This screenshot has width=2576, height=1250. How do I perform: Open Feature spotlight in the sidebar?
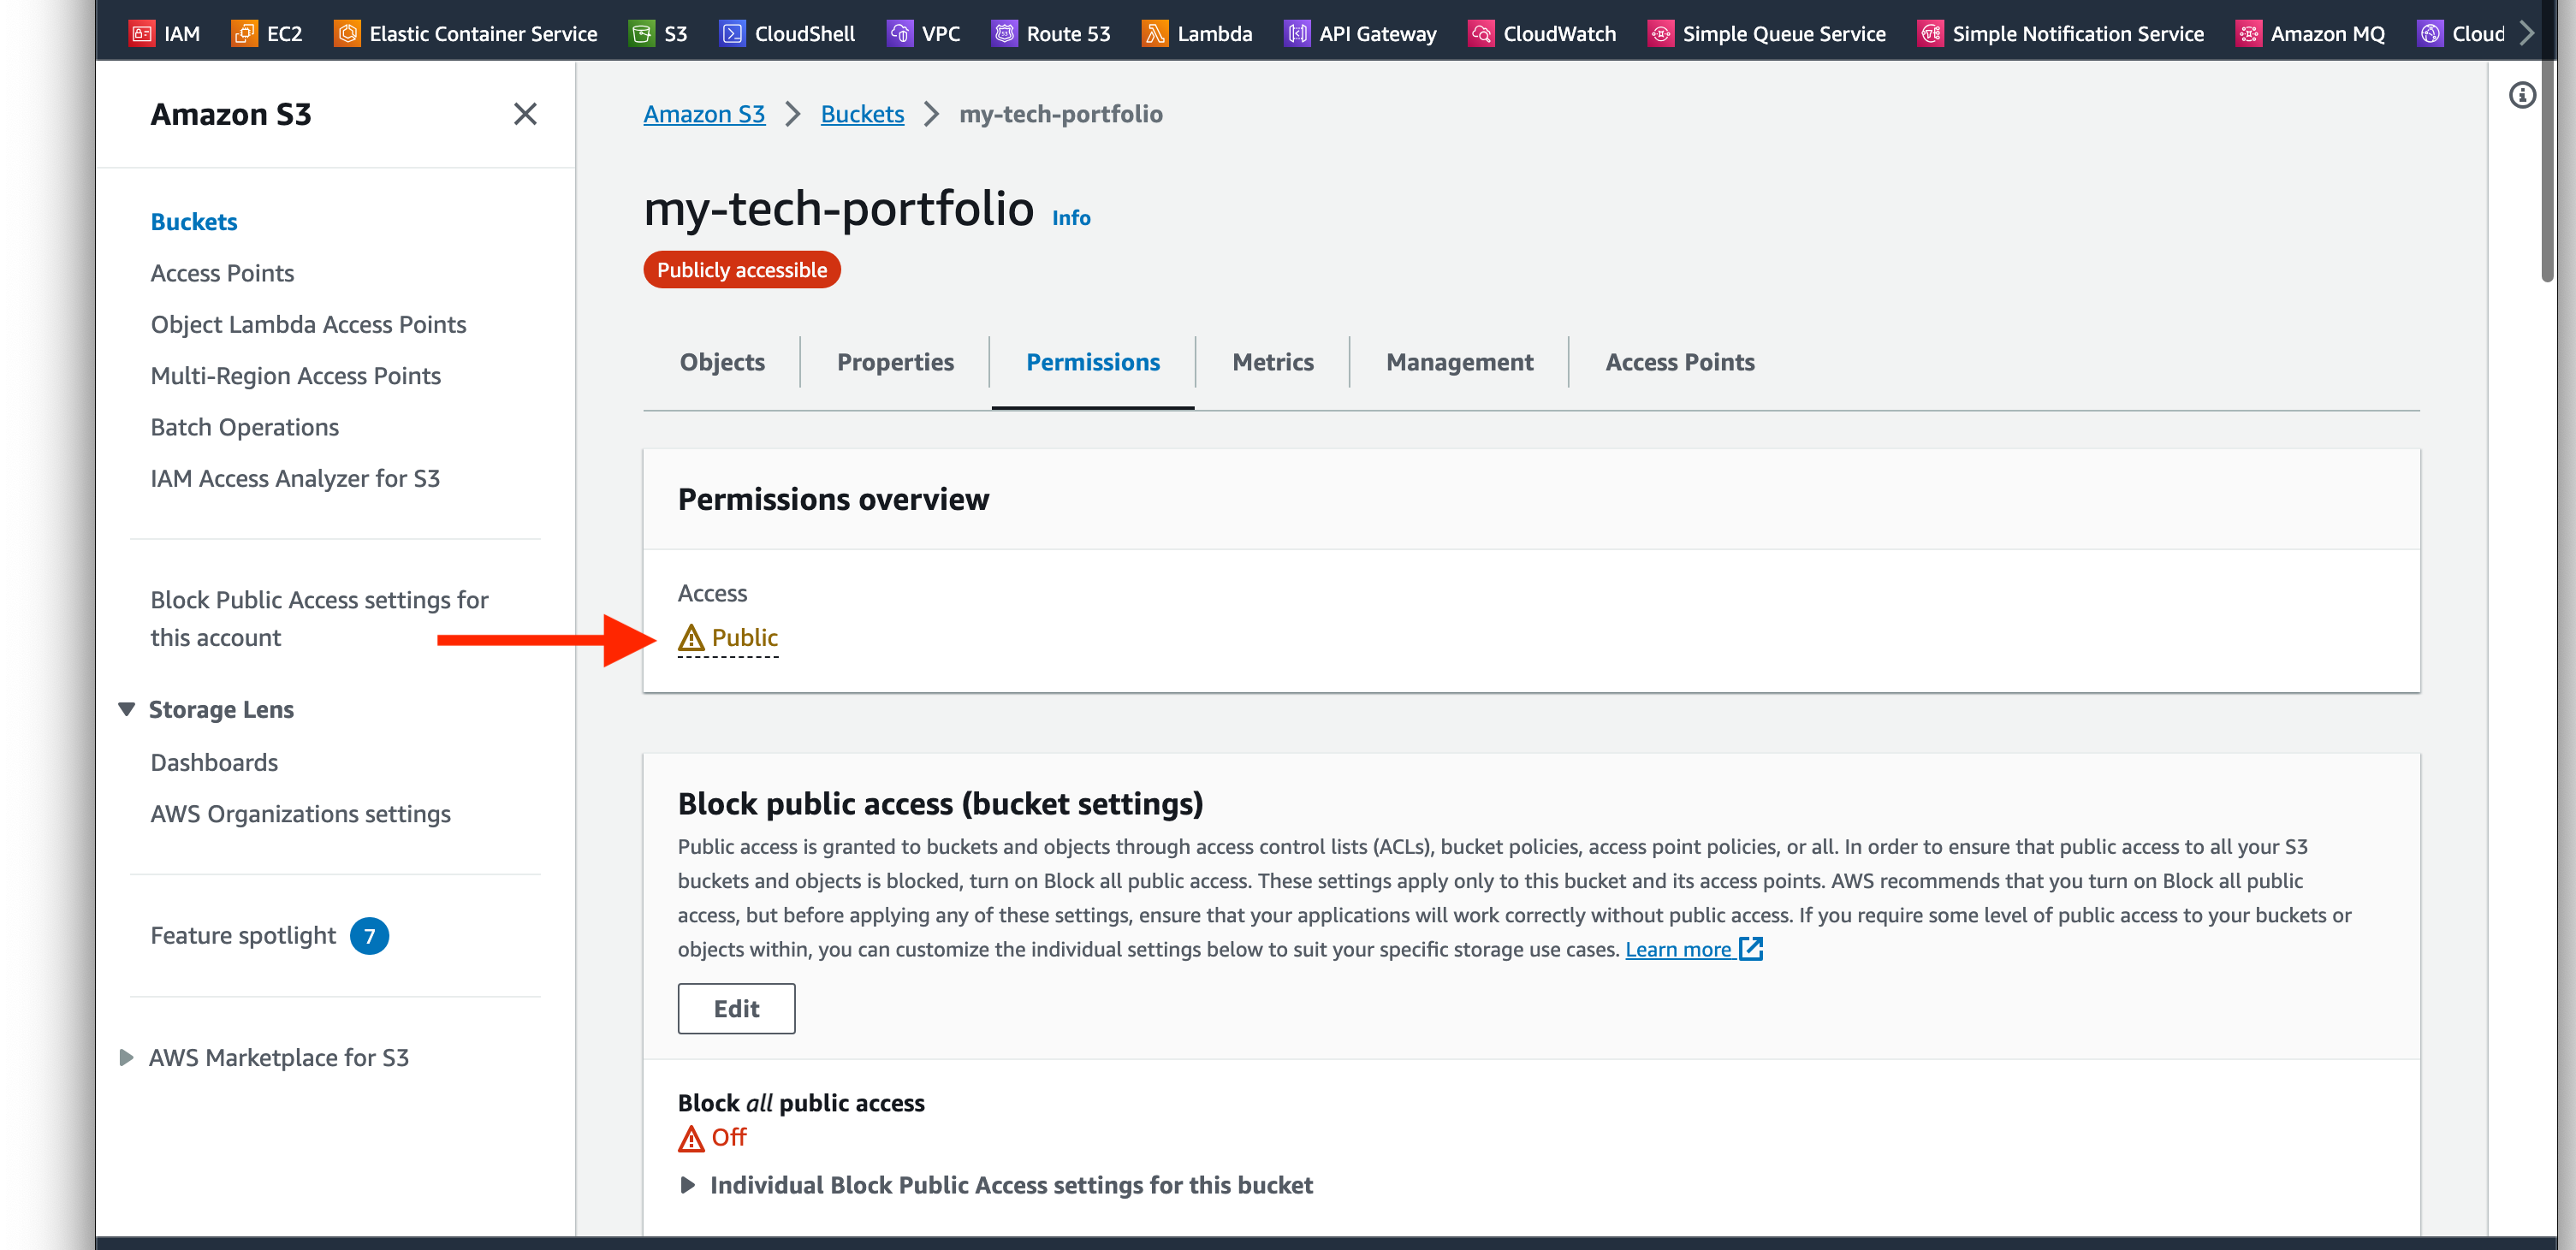click(x=243, y=935)
